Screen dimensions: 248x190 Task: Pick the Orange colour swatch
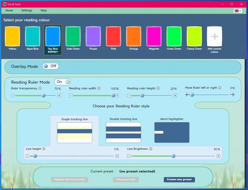click(x=134, y=37)
